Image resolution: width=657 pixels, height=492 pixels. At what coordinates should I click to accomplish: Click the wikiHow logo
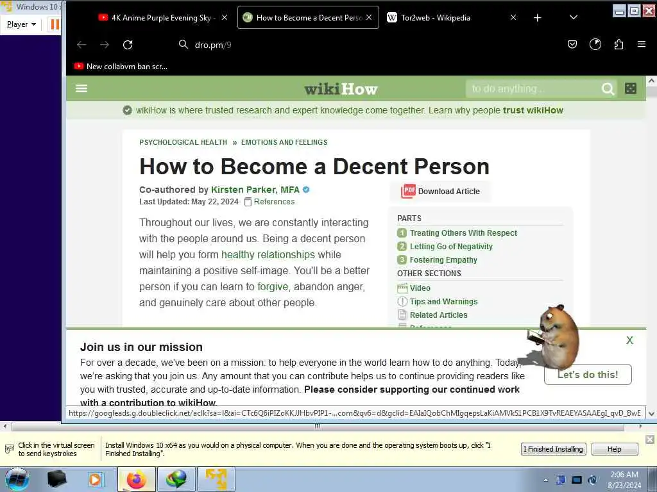click(341, 88)
